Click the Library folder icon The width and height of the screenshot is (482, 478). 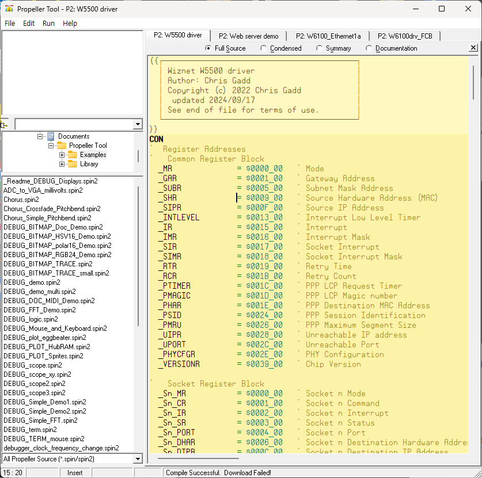coord(72,164)
